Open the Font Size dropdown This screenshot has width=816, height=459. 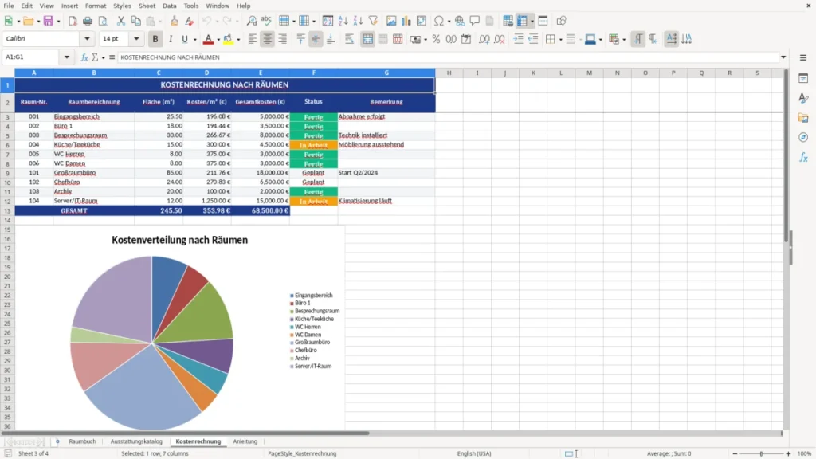pos(136,38)
